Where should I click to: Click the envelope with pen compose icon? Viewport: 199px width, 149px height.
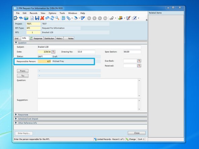click(x=134, y=18)
